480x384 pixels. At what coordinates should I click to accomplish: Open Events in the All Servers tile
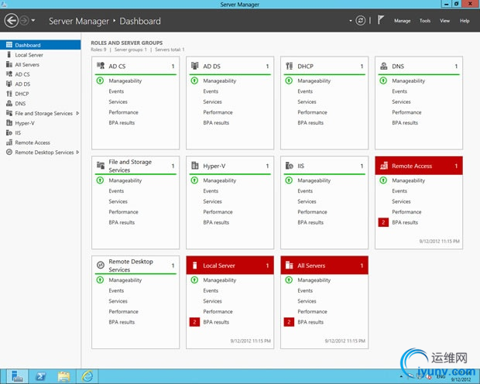click(x=305, y=290)
